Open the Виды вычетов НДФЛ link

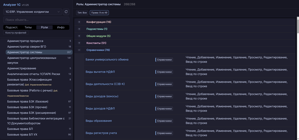100,72
